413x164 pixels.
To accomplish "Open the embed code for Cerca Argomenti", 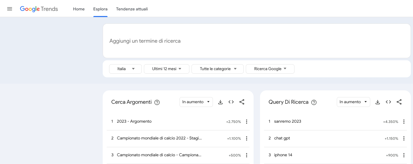I will pyautogui.click(x=231, y=102).
